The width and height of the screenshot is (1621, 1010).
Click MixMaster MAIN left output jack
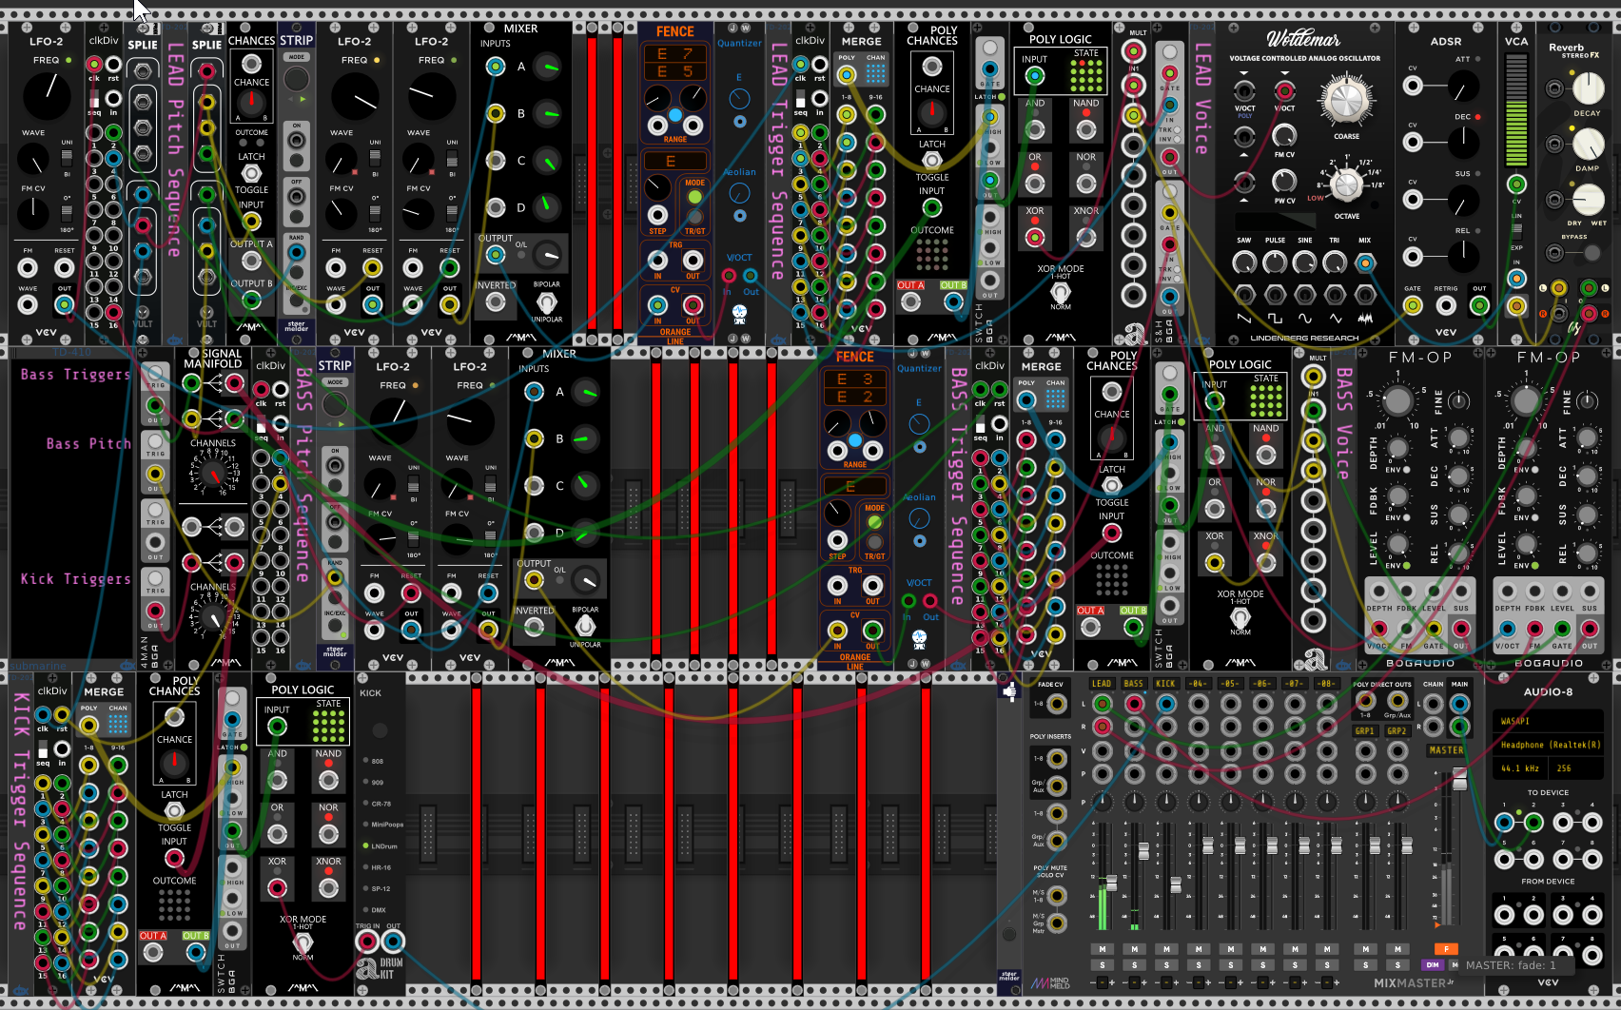tap(1459, 704)
